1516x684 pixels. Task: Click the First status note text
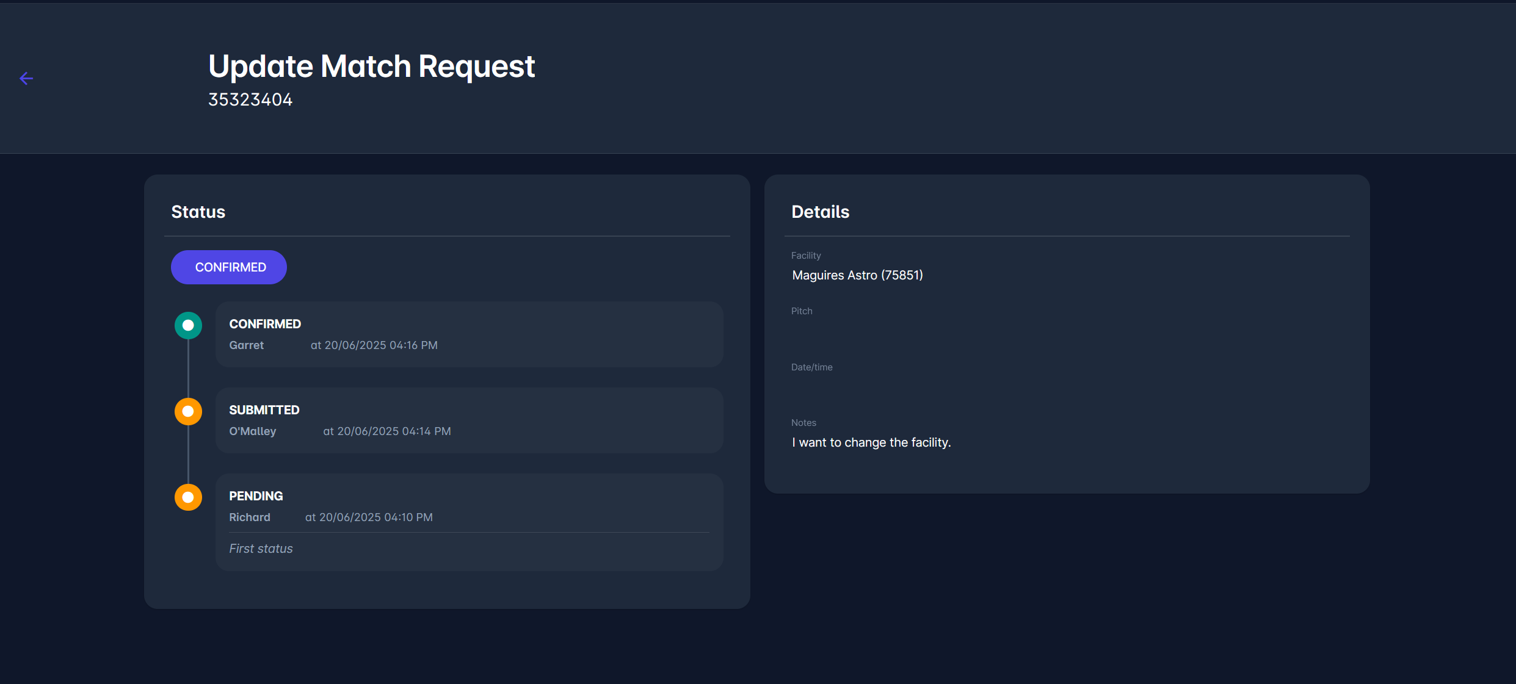[x=261, y=549]
